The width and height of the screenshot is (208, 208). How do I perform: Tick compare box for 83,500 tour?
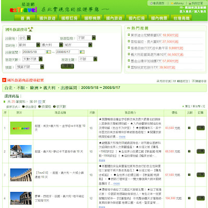189,128
